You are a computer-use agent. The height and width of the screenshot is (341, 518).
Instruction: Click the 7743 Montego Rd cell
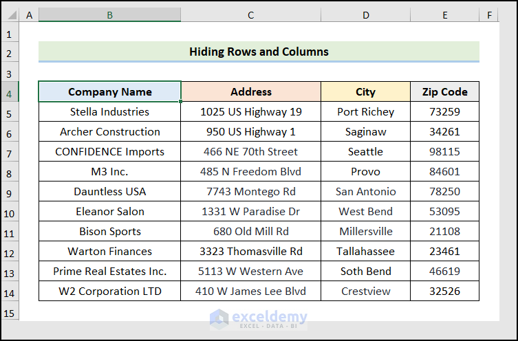click(x=251, y=192)
